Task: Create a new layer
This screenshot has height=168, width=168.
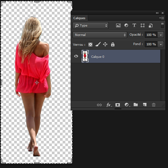Action: [145, 104]
